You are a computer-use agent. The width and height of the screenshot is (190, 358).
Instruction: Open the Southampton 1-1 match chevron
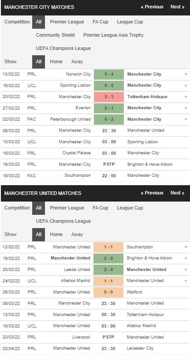pos(186,247)
